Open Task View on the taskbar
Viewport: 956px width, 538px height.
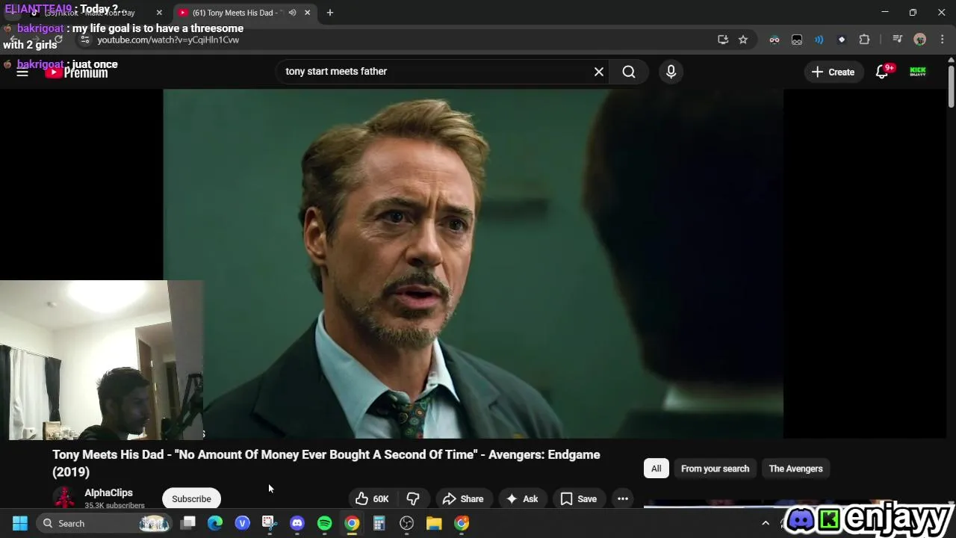click(x=188, y=523)
